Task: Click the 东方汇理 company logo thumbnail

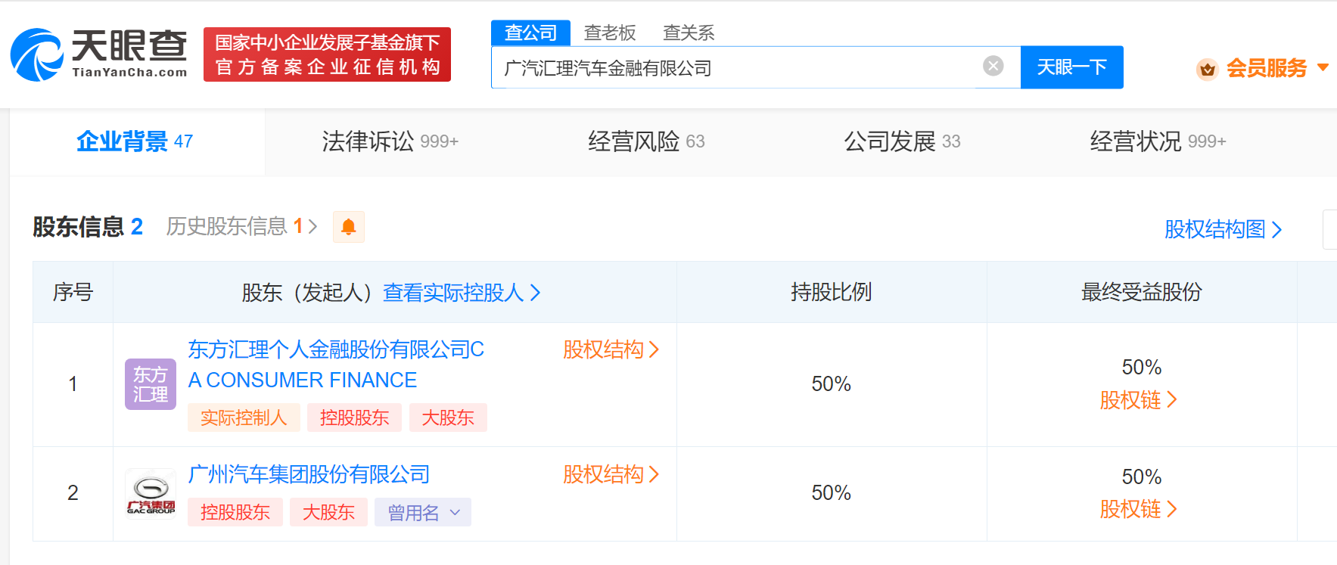Action: coord(151,384)
